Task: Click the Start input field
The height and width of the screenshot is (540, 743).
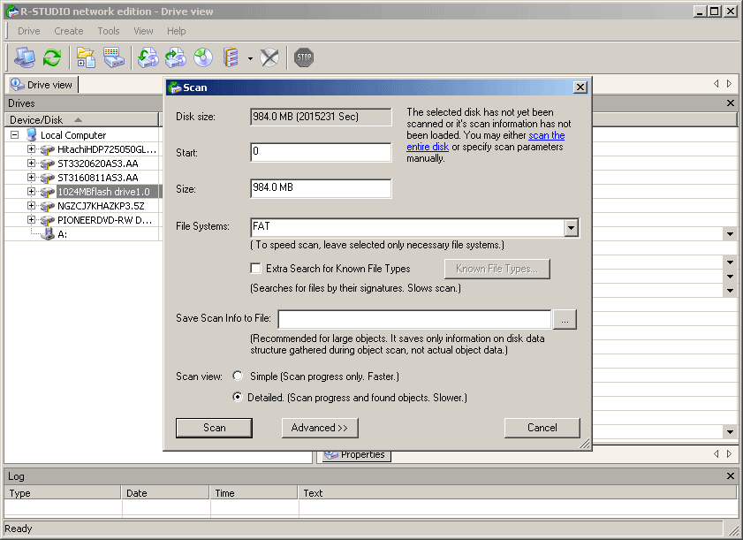Action: [321, 152]
